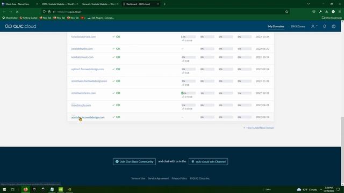The height and width of the screenshot is (193, 344).
Task: Click the Firefox icon on the taskbar
Action: (x=25, y=189)
